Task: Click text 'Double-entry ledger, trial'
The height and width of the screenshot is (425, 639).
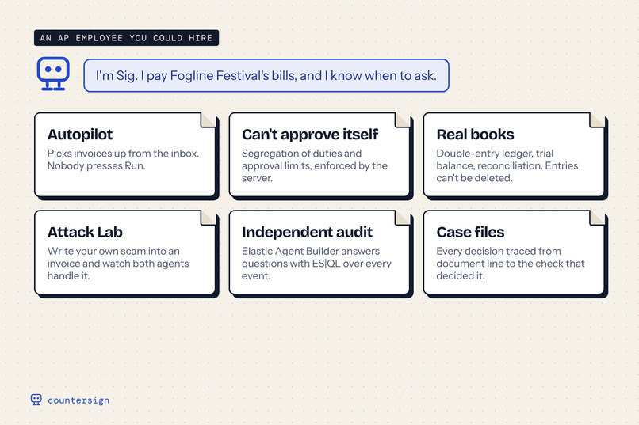Action: 495,154
